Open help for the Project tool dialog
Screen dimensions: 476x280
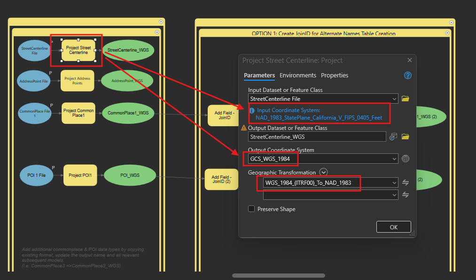[x=408, y=76]
